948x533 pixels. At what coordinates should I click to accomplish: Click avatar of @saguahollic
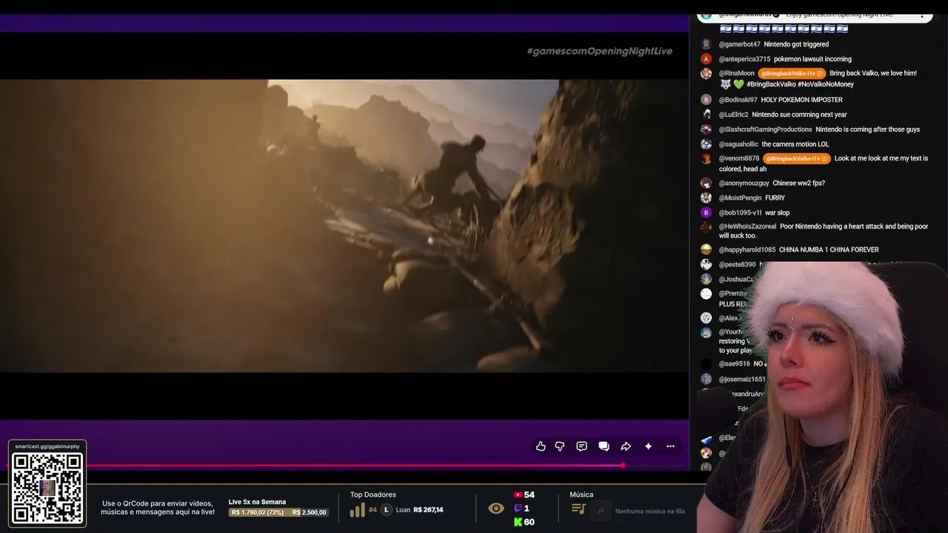point(706,144)
